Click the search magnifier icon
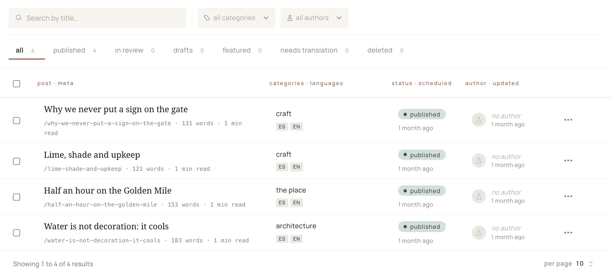The width and height of the screenshot is (611, 277). [19, 18]
